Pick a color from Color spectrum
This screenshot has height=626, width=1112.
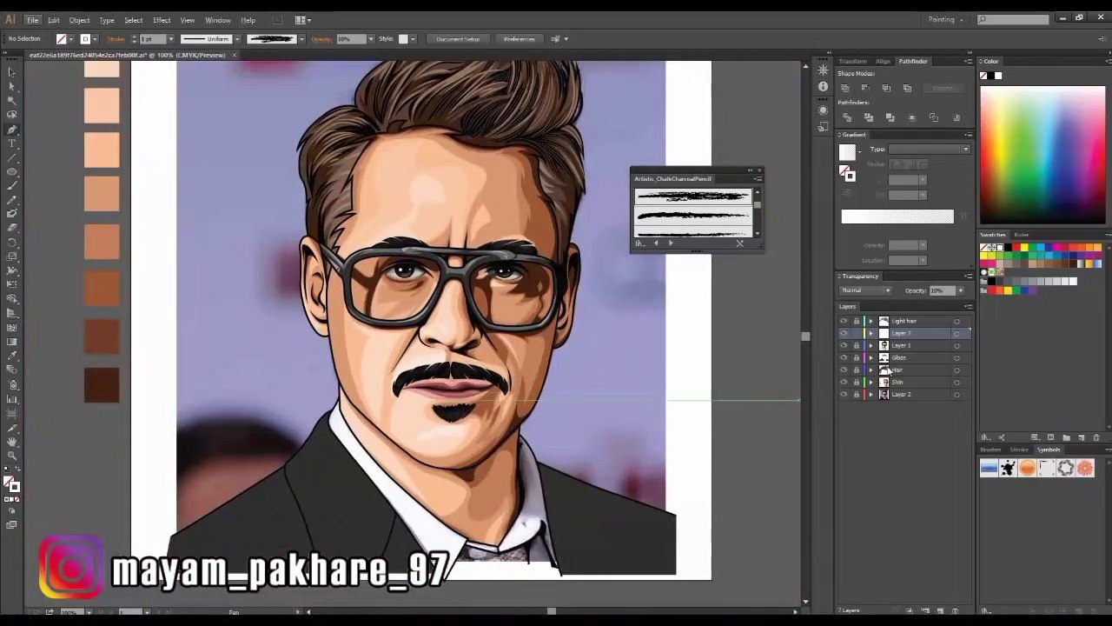1042,155
